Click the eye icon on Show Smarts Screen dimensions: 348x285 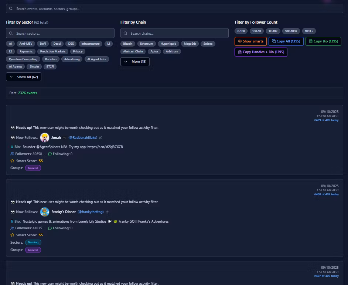coord(240,41)
